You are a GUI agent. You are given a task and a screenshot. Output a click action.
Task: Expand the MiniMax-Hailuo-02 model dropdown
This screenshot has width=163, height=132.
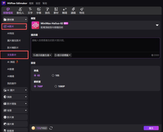click(157, 25)
